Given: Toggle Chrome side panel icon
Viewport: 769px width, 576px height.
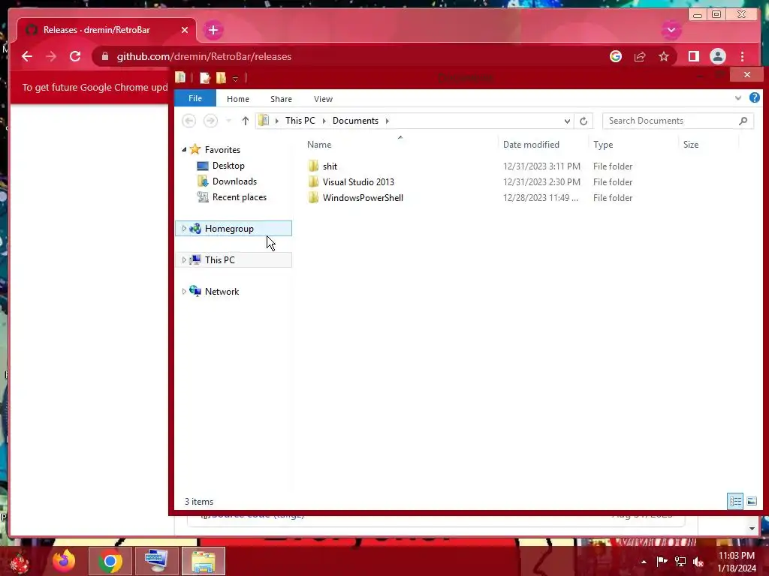Looking at the screenshot, I should click(x=693, y=56).
